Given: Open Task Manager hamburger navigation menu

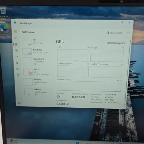Looking at the screenshot, I should click(x=16, y=31).
